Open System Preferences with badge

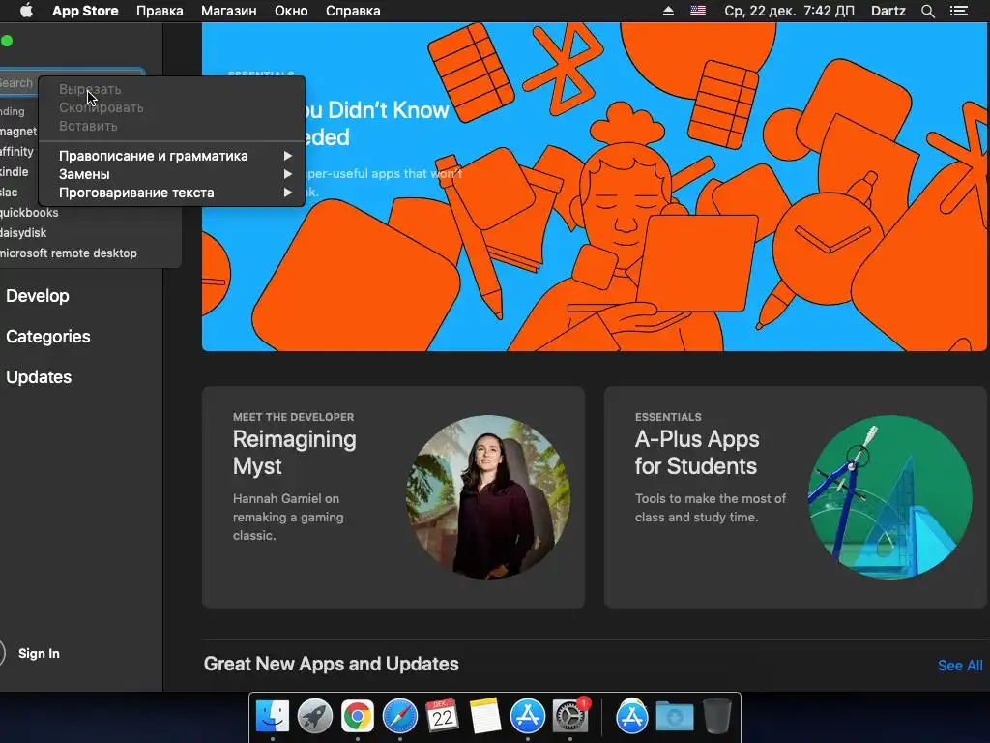(x=570, y=717)
